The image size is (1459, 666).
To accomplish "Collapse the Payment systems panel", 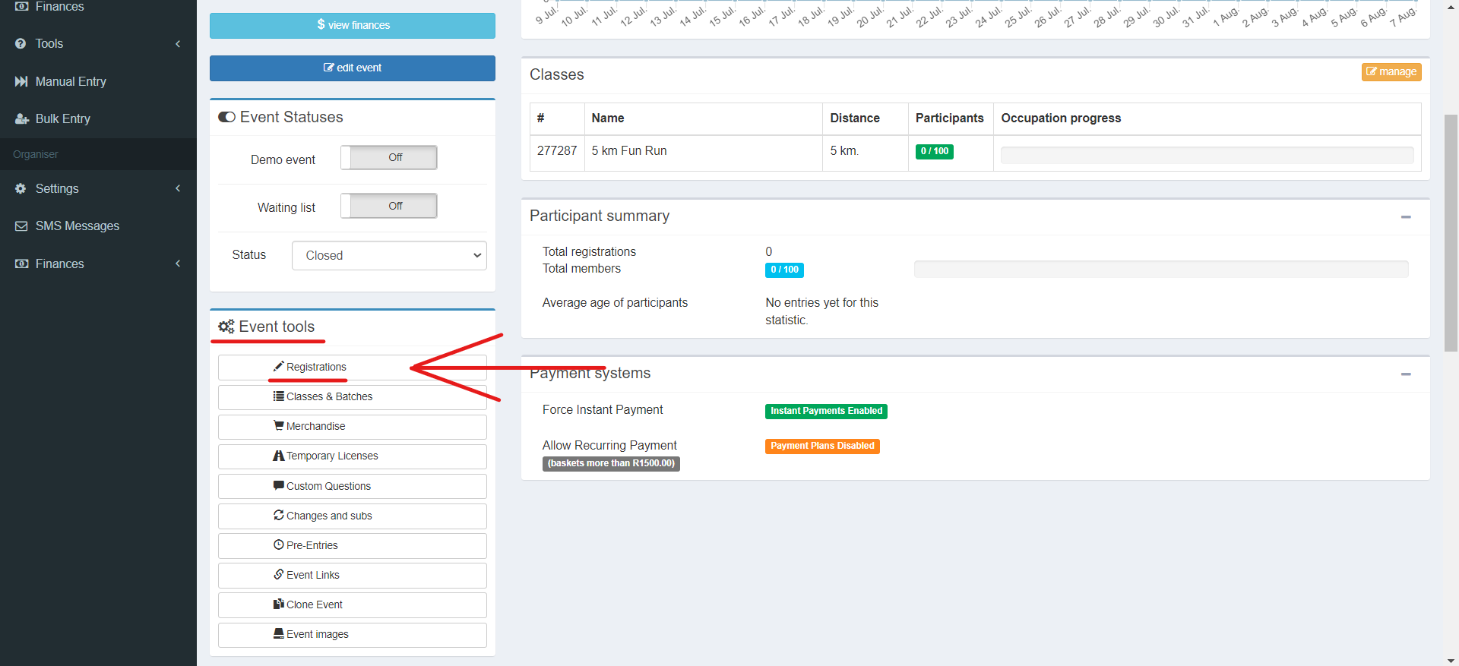I will pos(1406,374).
